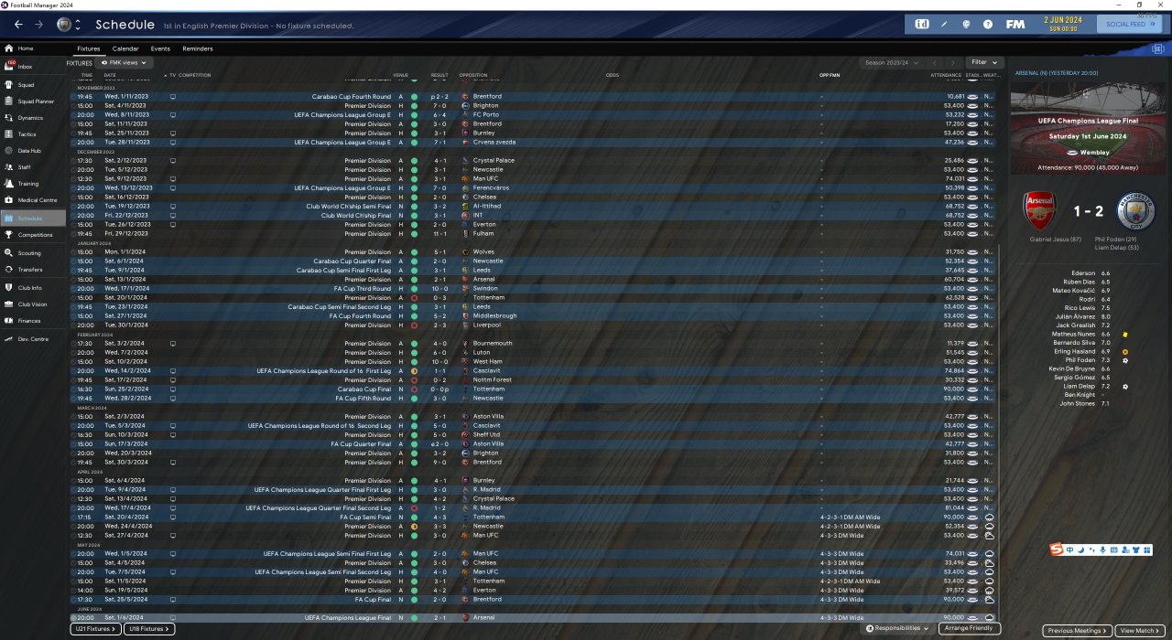Sort fixtures by the Opposition column header
Screen dimensions: 1172x640
click(473, 75)
